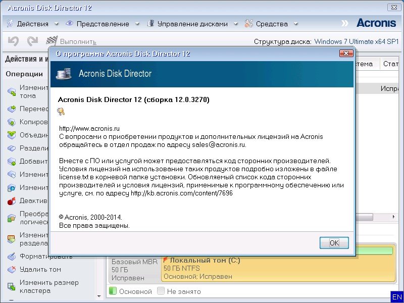Click the Redo arrow in the toolbar

33,41
